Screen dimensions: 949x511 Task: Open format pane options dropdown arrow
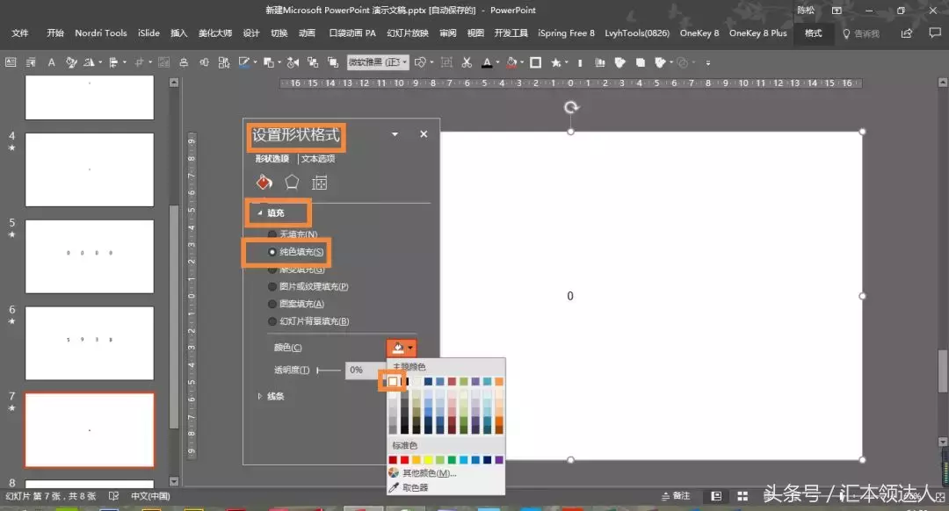pyautogui.click(x=395, y=134)
